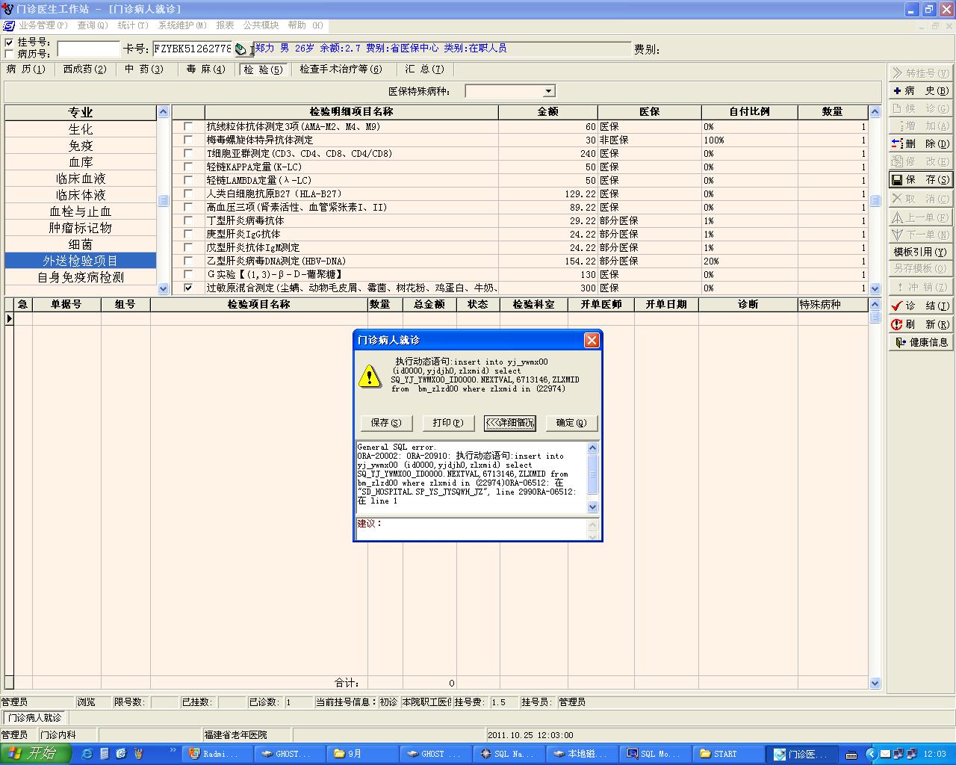Go to next order with 下一单(N)

[920, 235]
